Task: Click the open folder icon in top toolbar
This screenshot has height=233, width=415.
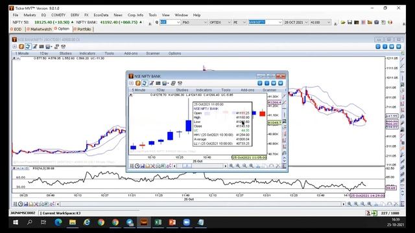Action: tap(343, 23)
